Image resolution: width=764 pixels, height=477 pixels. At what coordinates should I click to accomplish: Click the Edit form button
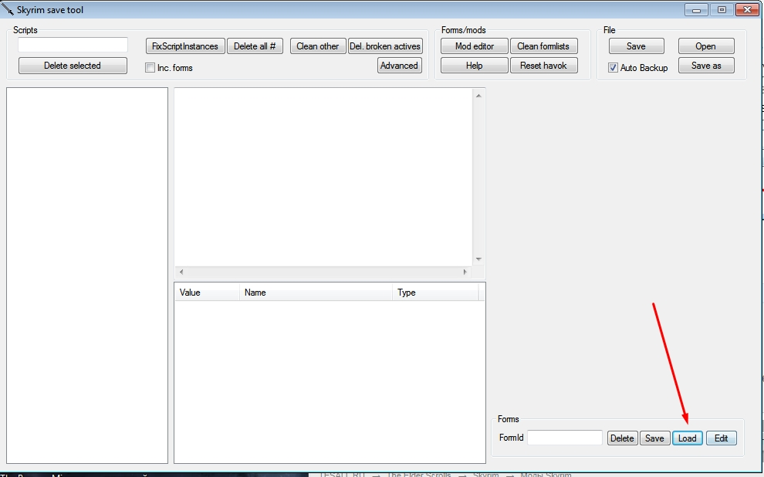tap(722, 438)
